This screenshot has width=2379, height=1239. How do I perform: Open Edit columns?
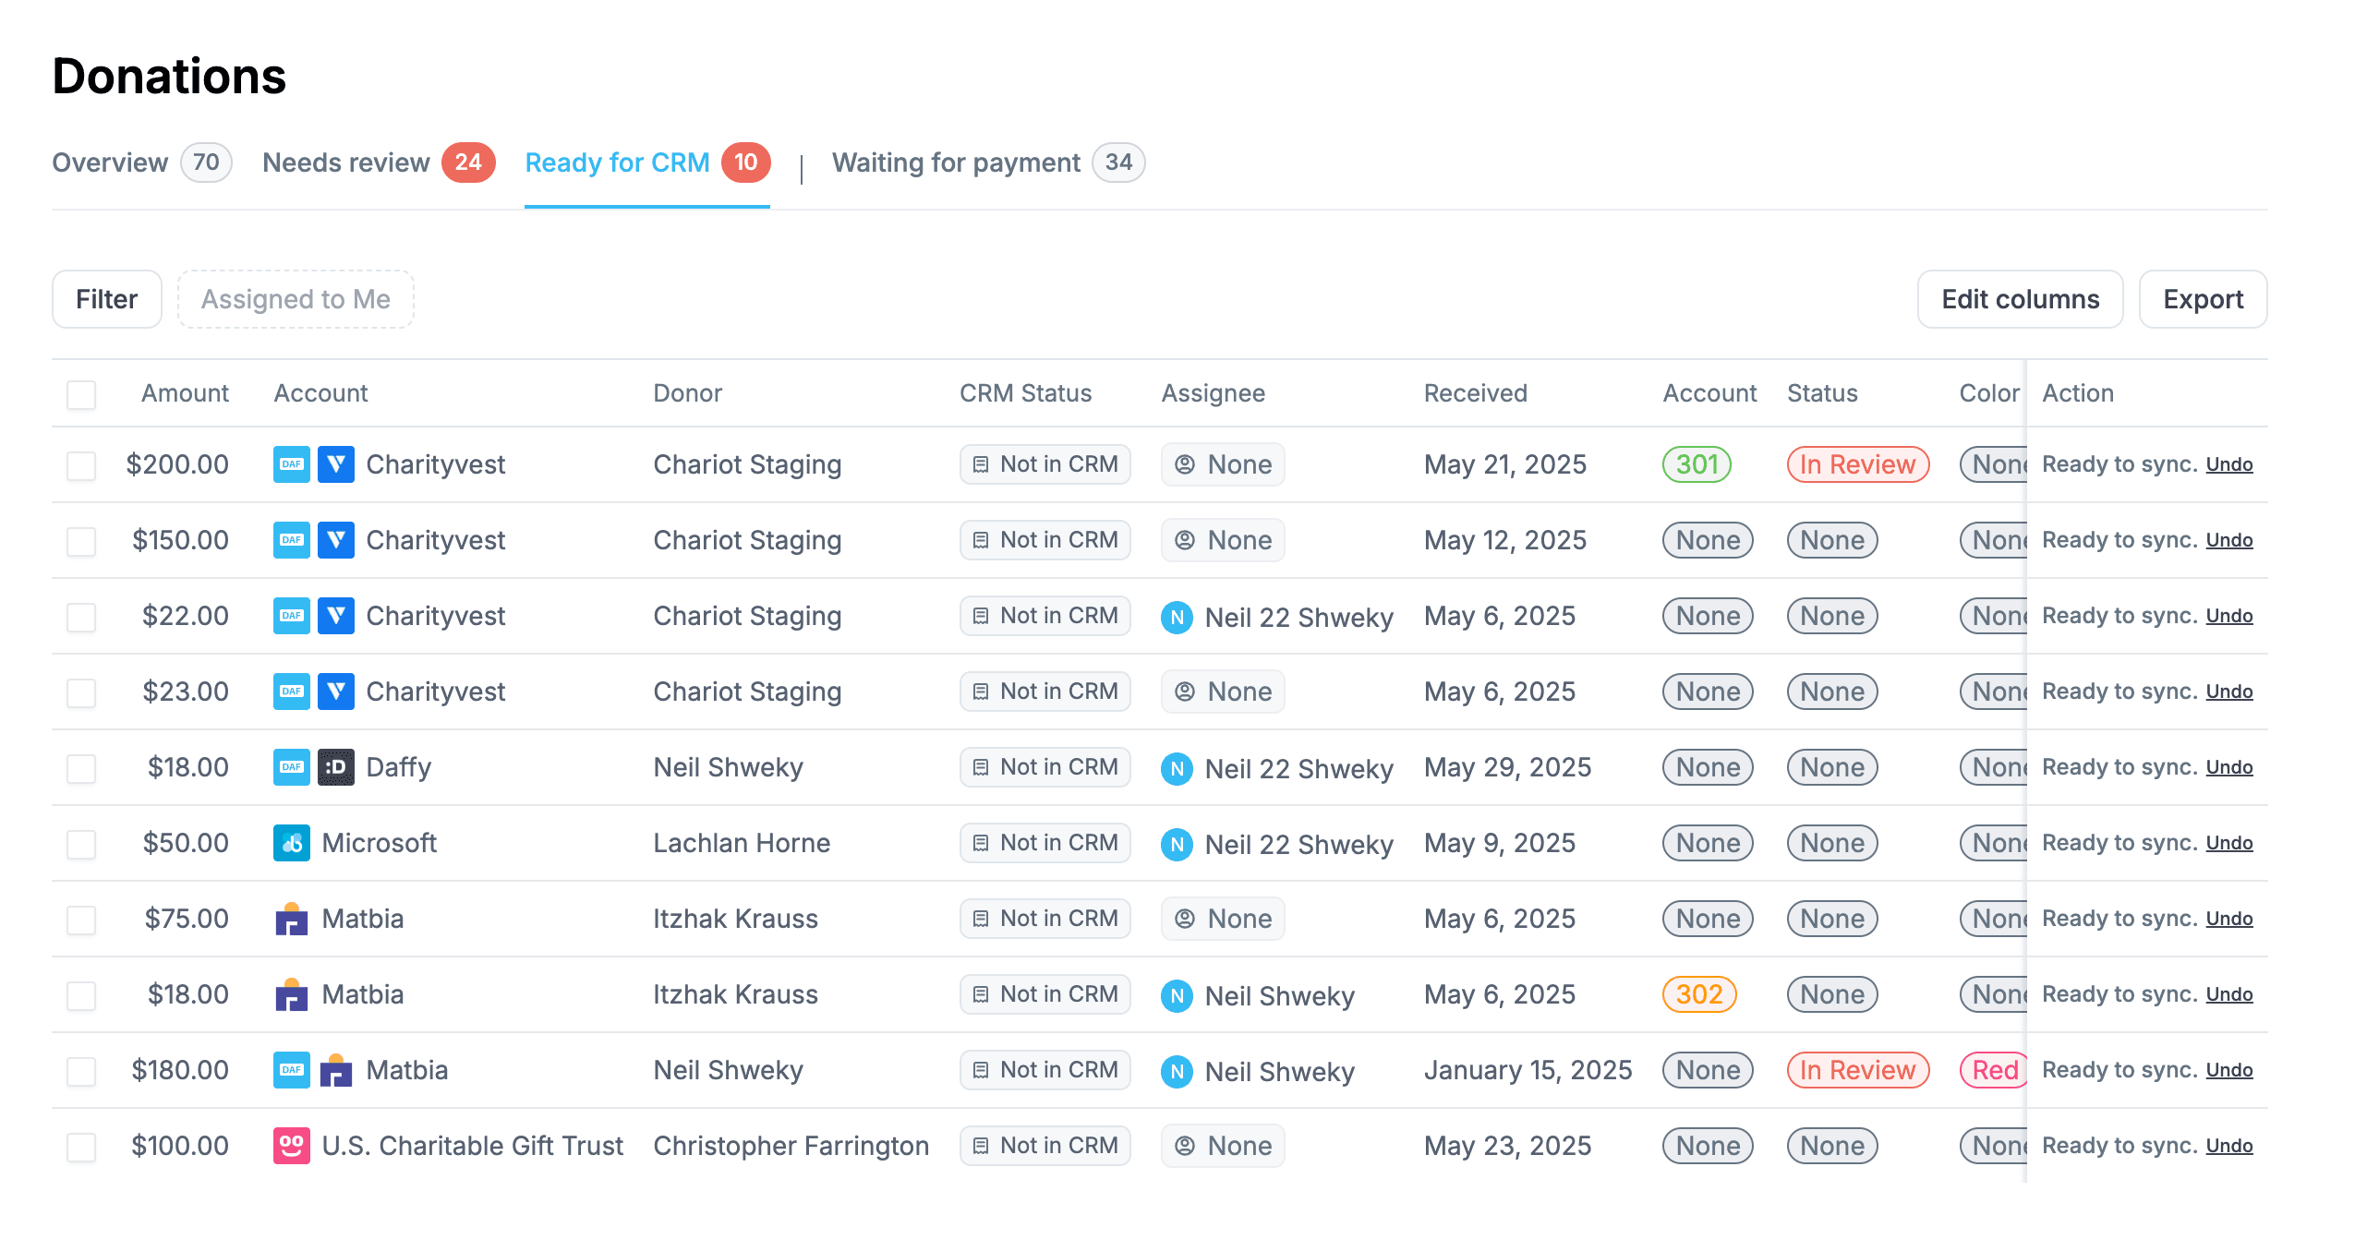tap(2020, 299)
